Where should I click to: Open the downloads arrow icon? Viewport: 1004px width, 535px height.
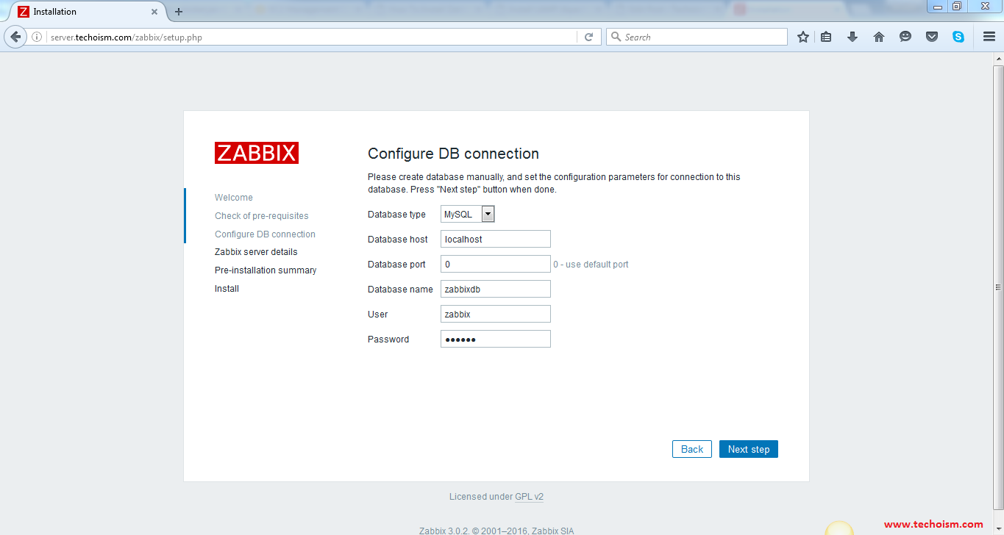[x=852, y=37]
